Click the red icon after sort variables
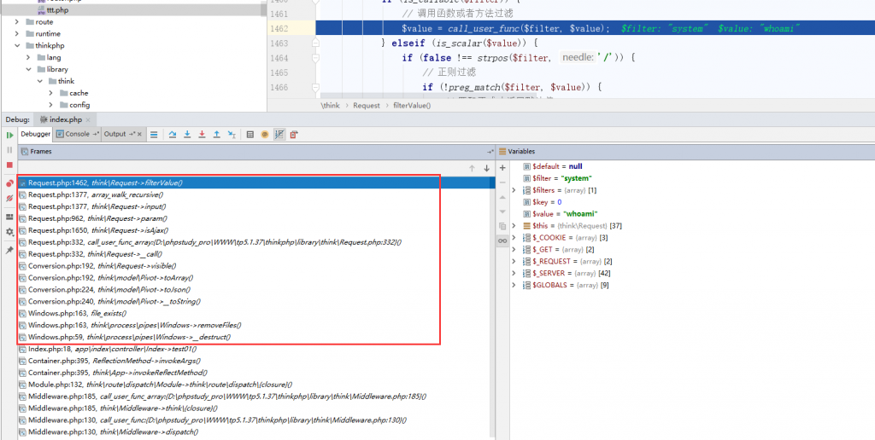Screen dimensions: 875x440 click(x=294, y=134)
